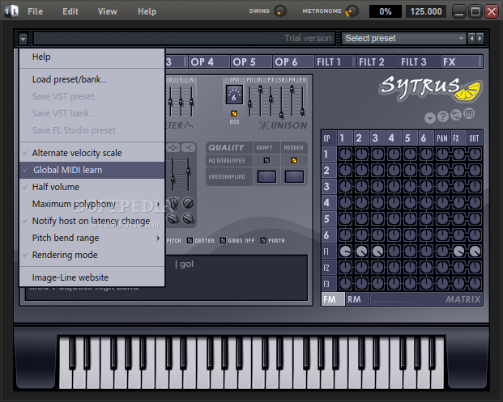Screen dimensions: 503x402
Task: Toggle Alternate velocity scale option
Action: coord(92,153)
